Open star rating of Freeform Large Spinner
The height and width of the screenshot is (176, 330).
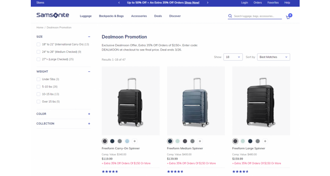coord(240,172)
